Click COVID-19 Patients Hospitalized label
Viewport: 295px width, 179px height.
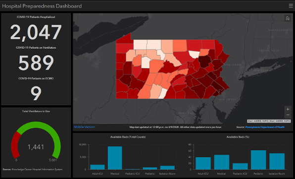pos(36,17)
